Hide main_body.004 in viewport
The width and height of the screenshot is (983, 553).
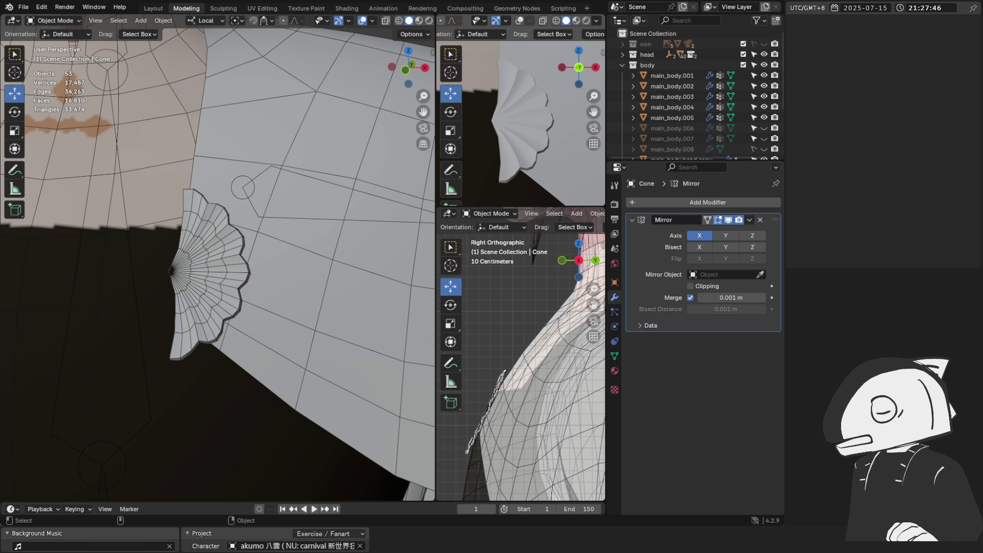click(764, 107)
